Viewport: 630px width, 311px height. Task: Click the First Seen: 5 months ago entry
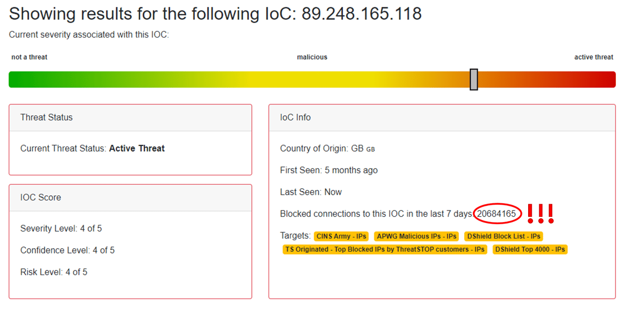click(328, 170)
